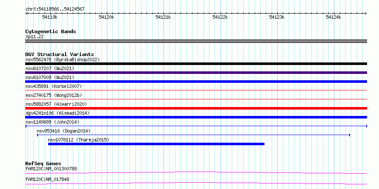The width and height of the screenshot is (379, 189).
Task: Open variant dgv4241n106 (Alsmadi2014) label
Action: point(57,113)
